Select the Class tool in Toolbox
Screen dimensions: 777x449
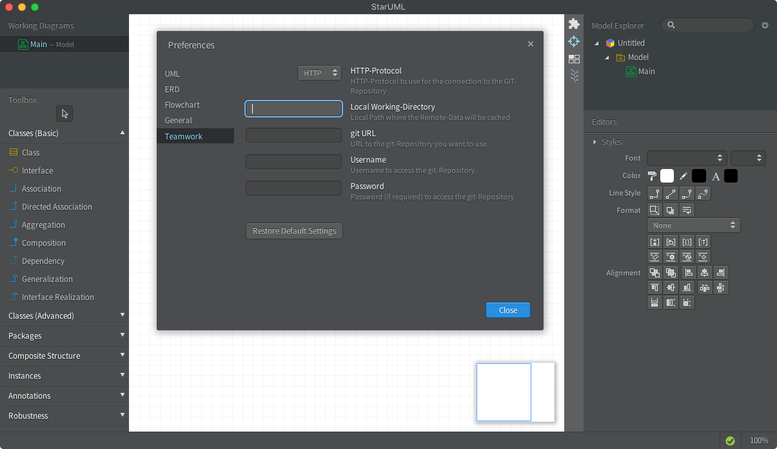30,153
